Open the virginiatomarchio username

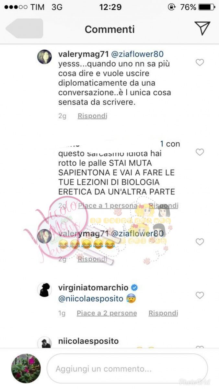pos(93,287)
